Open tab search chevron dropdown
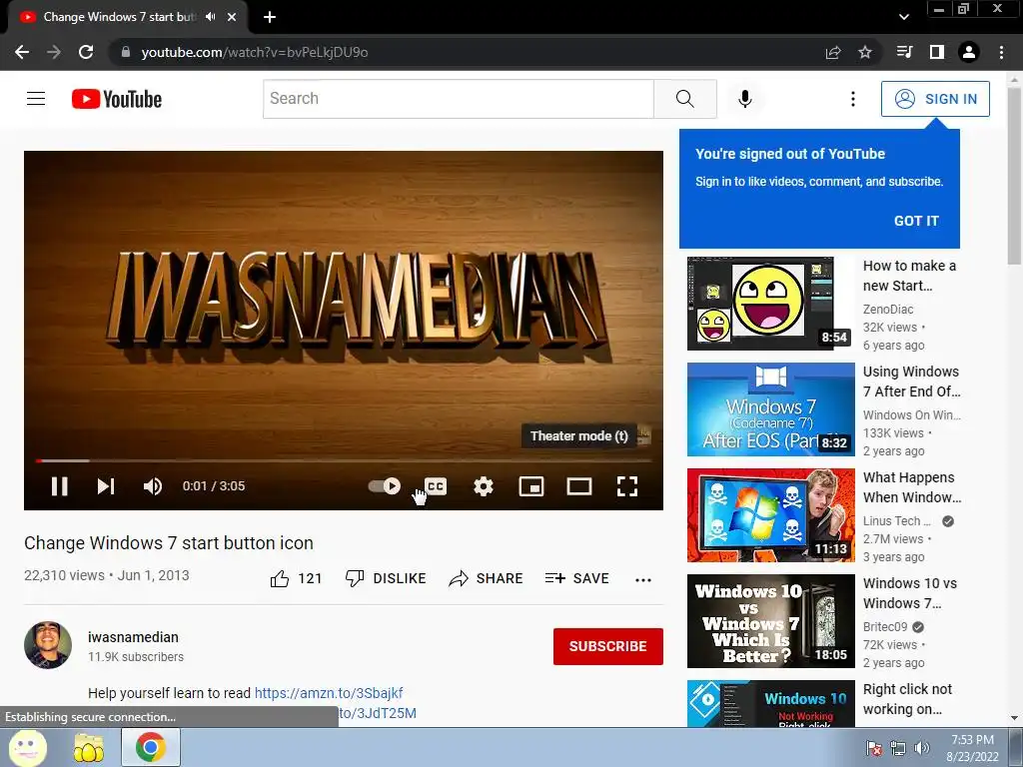The image size is (1023, 767). point(903,17)
